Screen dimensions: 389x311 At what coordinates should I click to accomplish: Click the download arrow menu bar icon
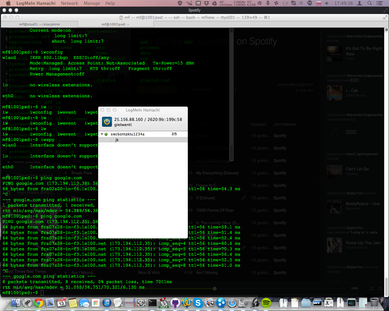pyautogui.click(x=268, y=3)
